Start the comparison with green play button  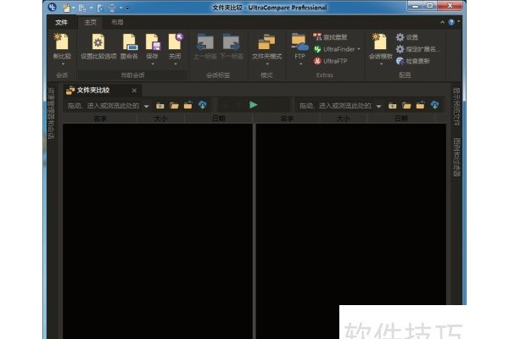click(x=253, y=105)
